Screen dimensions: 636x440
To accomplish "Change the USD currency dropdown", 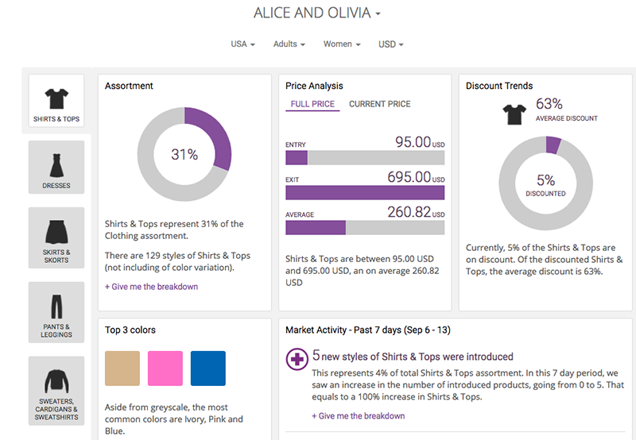I will coord(390,44).
